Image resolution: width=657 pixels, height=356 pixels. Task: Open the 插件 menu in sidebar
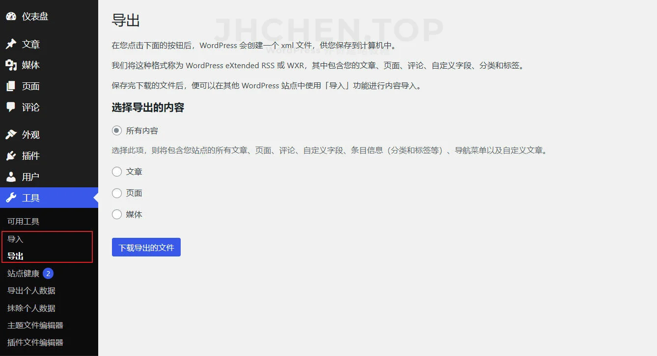(x=31, y=155)
